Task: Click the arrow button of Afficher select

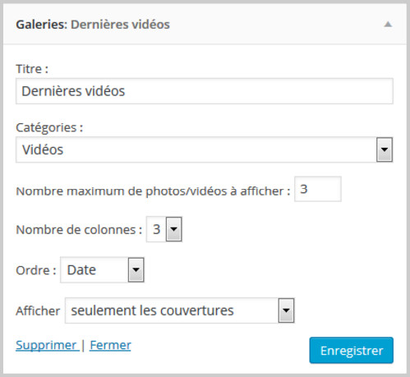Action: tap(286, 310)
